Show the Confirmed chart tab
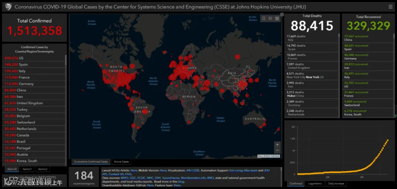The width and height of the screenshot is (397, 189). tap(296, 183)
